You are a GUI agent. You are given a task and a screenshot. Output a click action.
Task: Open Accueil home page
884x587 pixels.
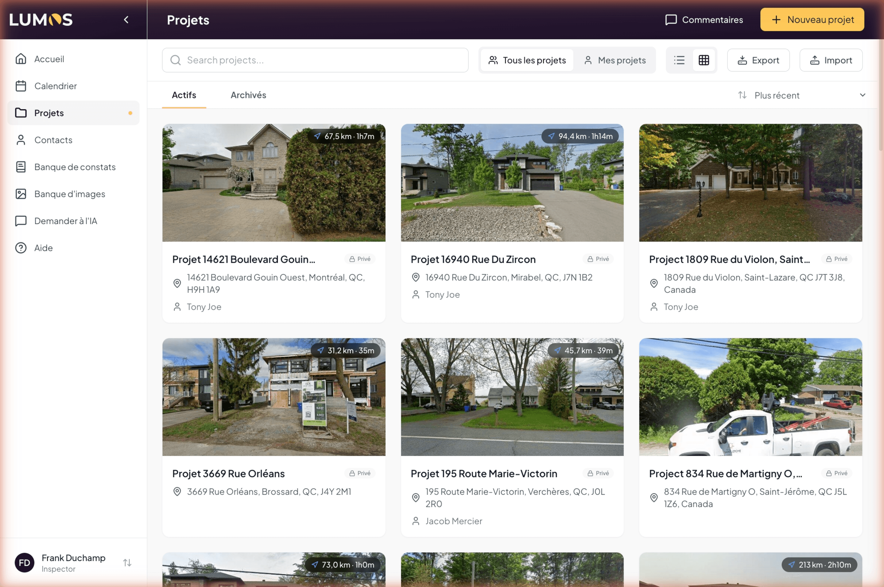[x=73, y=59]
